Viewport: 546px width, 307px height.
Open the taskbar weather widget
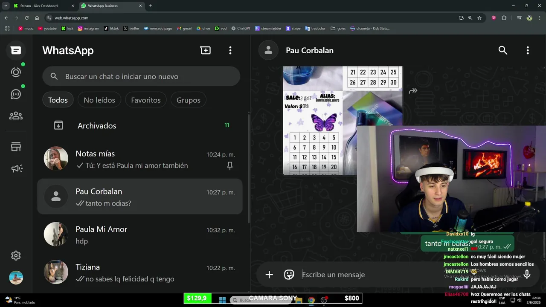point(20,300)
